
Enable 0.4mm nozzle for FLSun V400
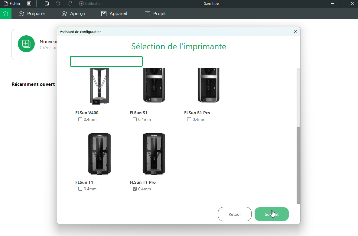tap(80, 119)
